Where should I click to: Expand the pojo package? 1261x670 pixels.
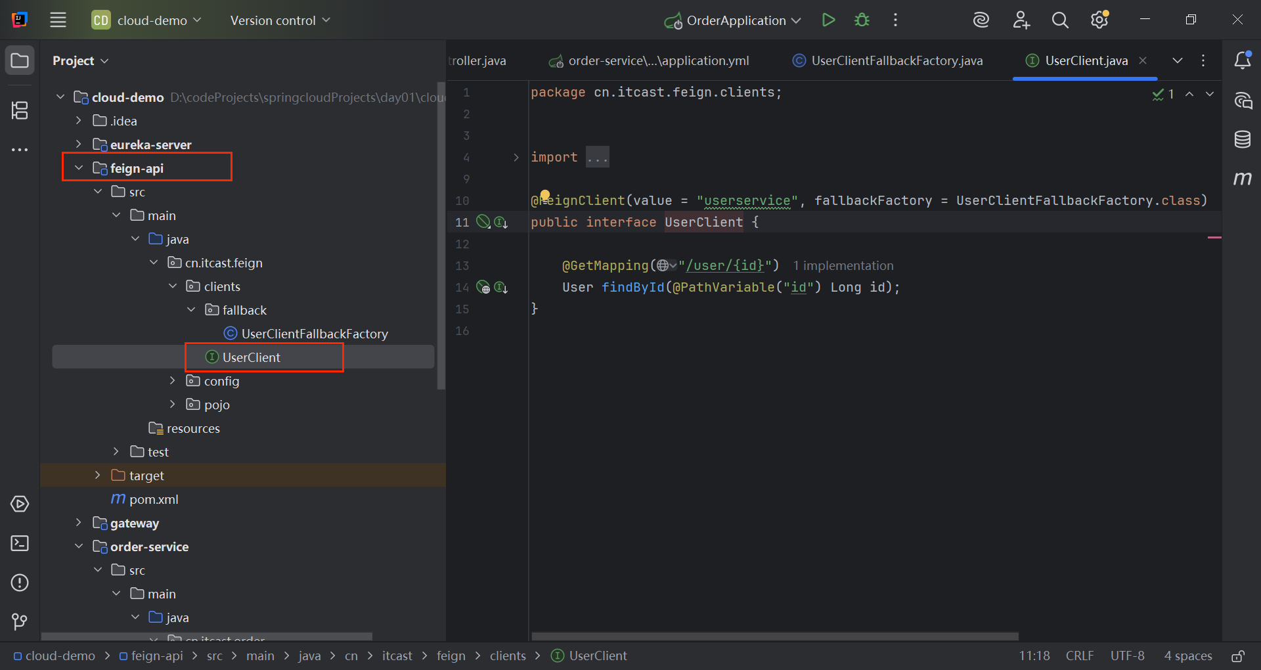coord(172,405)
